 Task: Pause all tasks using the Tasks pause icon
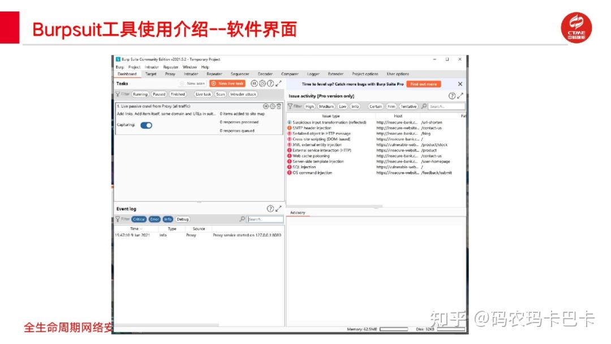click(x=254, y=83)
